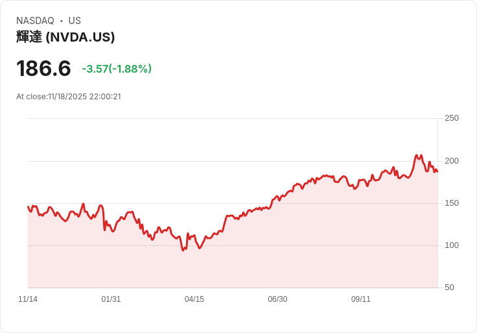Screen dimensions: 477x333
Task: Select the 150 y-axis label
Action: click(x=451, y=203)
